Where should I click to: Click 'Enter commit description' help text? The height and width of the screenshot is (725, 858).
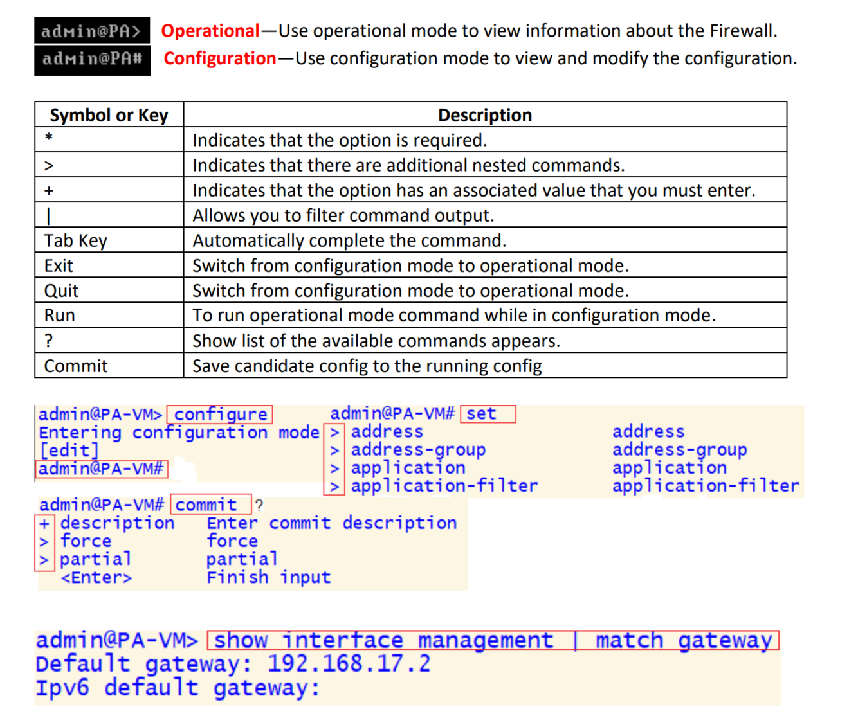332,523
